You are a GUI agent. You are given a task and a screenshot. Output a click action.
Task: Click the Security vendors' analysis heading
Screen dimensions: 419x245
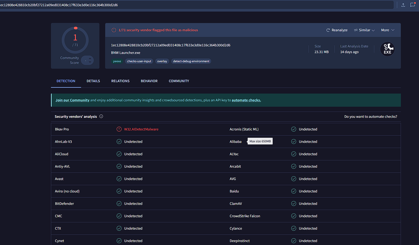pyautogui.click(x=76, y=116)
